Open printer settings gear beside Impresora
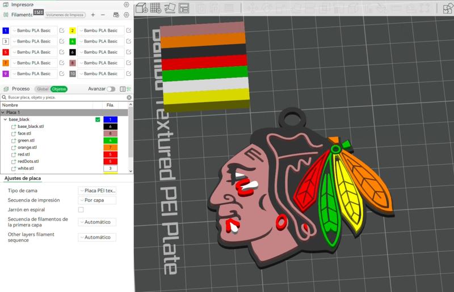 pyautogui.click(x=126, y=5)
